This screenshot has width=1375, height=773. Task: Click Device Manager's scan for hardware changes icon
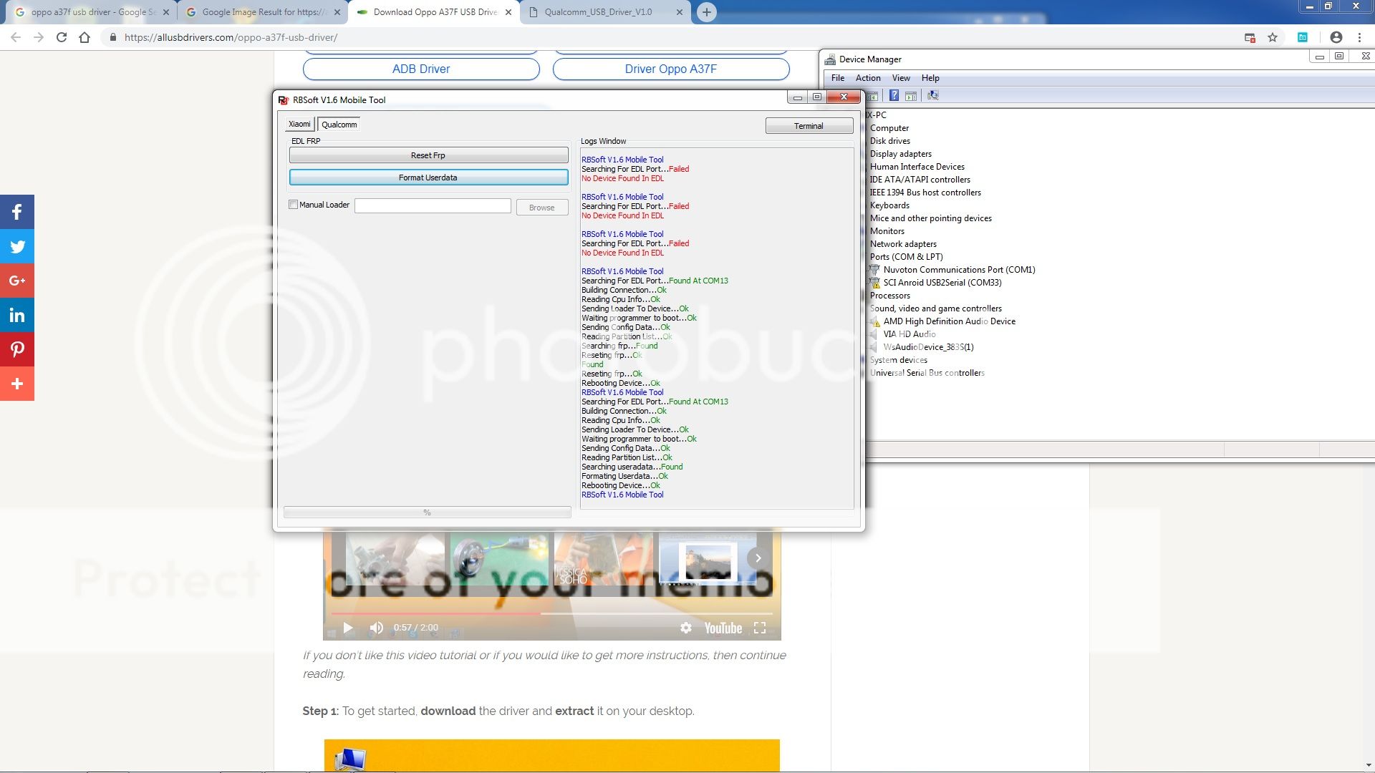(x=932, y=95)
